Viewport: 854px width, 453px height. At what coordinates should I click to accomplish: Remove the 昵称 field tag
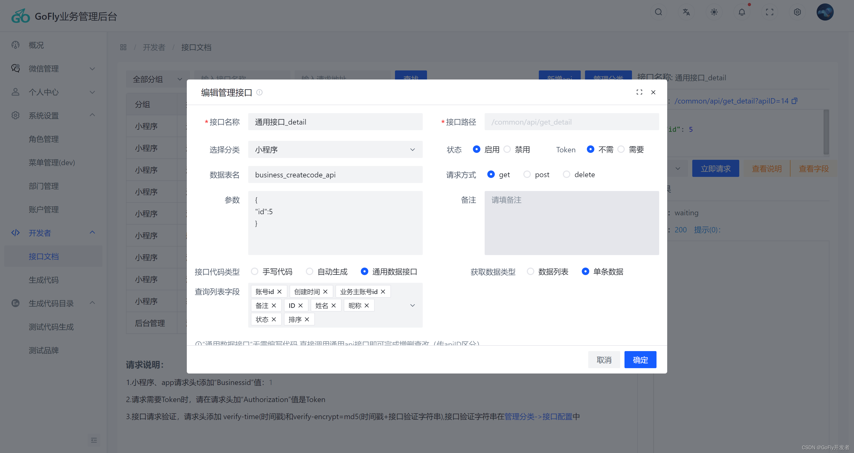click(x=367, y=305)
